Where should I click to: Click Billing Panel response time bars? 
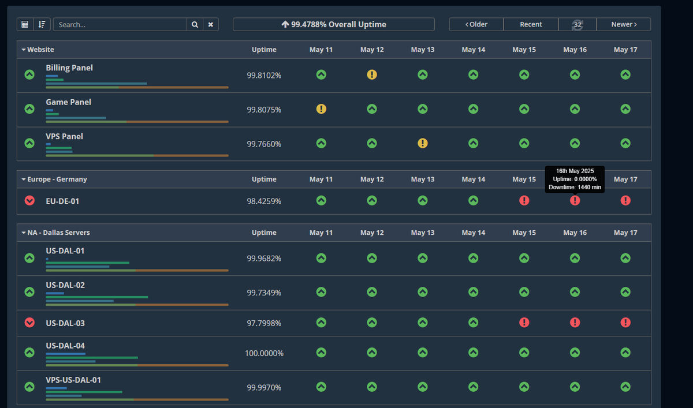coord(137,81)
